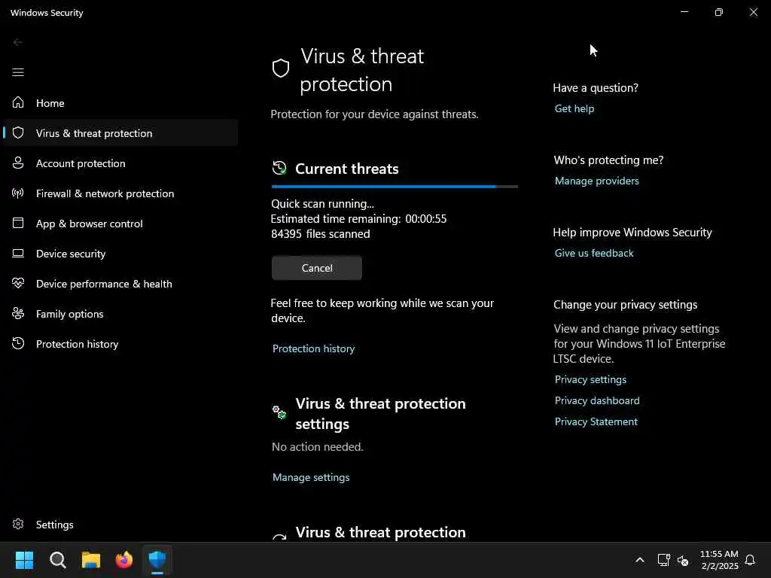The image size is (771, 578).
Task: Click Manage providers link
Action: 596,181
